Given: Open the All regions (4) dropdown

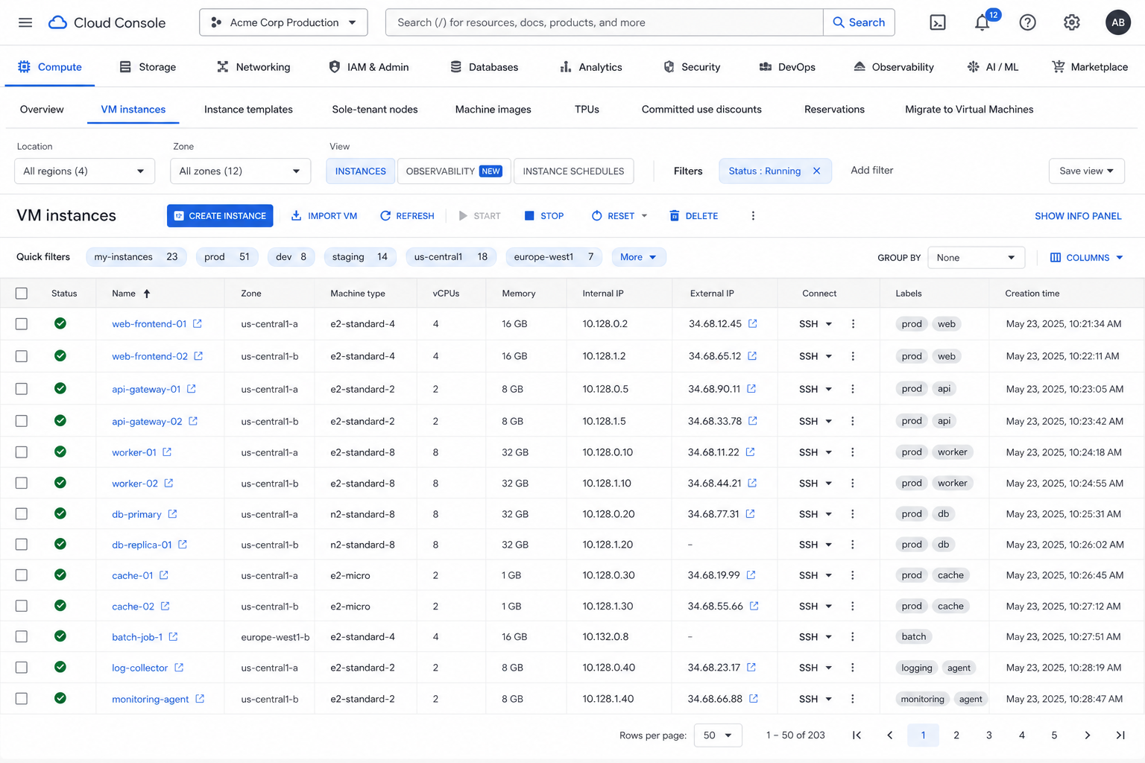Looking at the screenshot, I should tap(84, 171).
